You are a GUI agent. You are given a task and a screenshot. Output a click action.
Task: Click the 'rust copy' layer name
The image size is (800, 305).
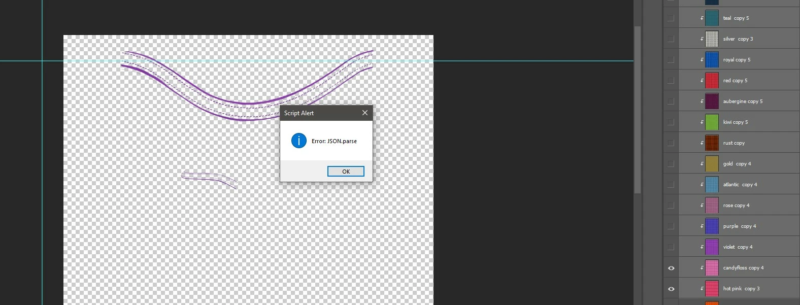(734, 143)
